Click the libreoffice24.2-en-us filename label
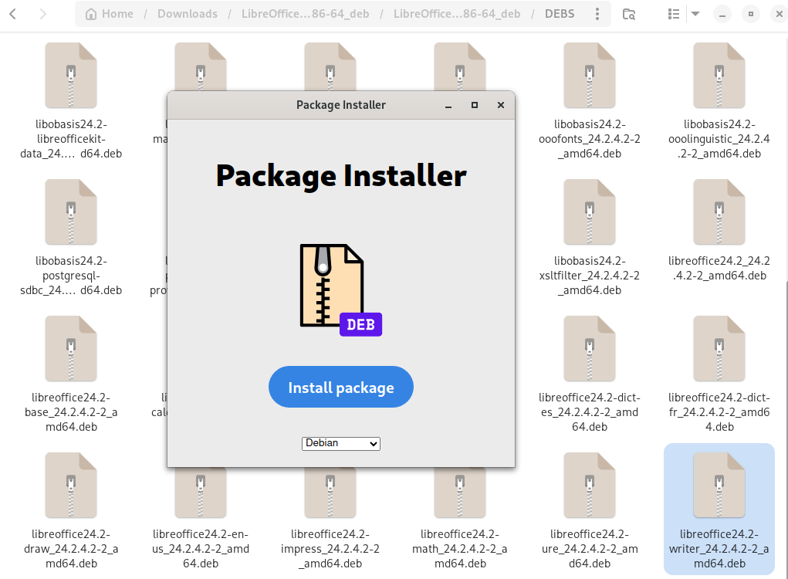 coord(201,550)
